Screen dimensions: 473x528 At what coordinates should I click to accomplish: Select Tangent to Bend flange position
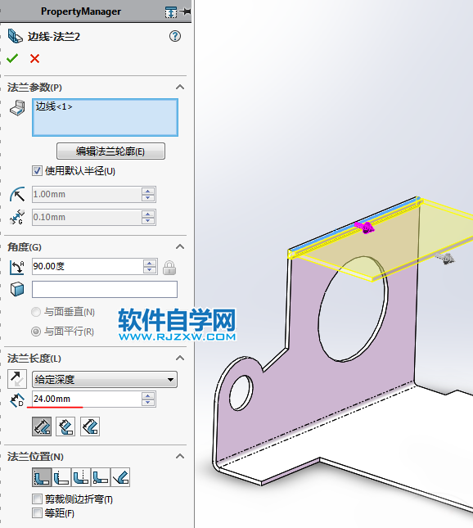tap(120, 477)
